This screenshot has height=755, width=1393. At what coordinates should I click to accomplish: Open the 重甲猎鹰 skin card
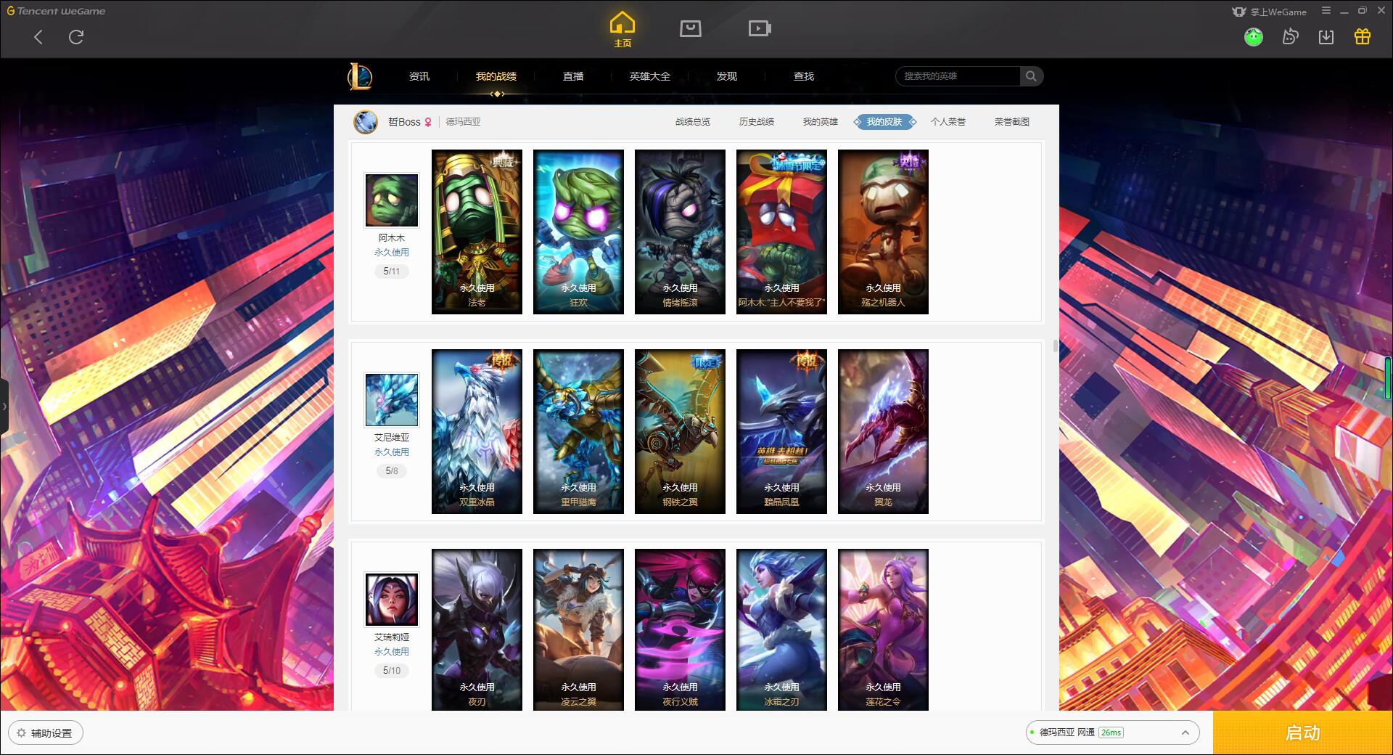578,431
